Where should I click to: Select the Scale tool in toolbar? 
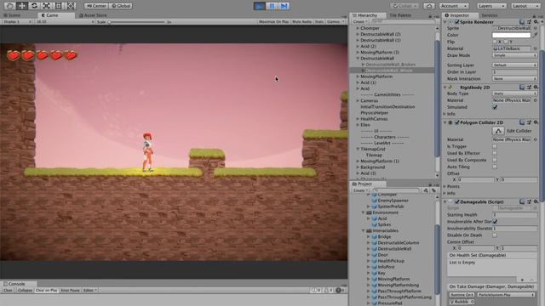46,6
